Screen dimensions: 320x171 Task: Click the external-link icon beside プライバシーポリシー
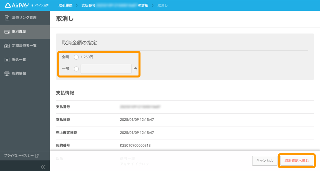tap(36, 155)
